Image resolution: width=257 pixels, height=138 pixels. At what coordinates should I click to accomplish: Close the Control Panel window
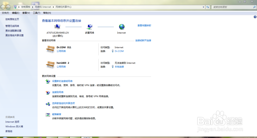pos(252,2)
